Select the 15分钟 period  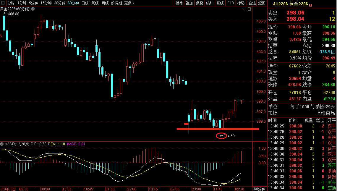[46, 3]
